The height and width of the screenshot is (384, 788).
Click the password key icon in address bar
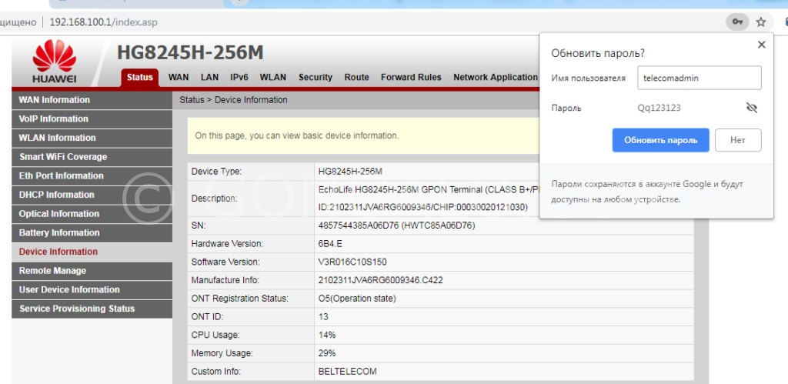click(737, 22)
